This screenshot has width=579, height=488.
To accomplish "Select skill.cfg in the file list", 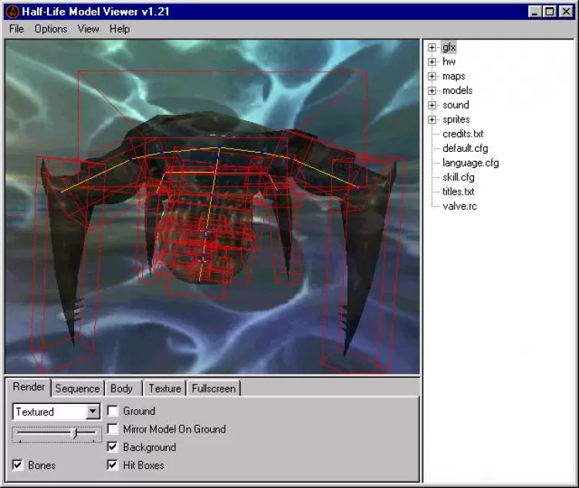I will pos(459,177).
